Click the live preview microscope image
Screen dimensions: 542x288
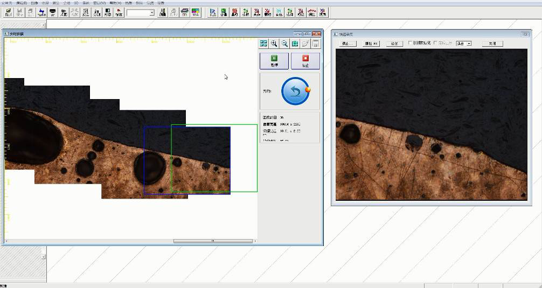coord(431,124)
